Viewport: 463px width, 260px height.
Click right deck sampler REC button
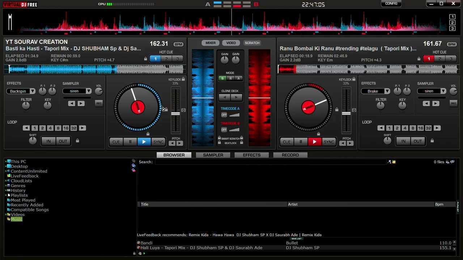[454, 104]
